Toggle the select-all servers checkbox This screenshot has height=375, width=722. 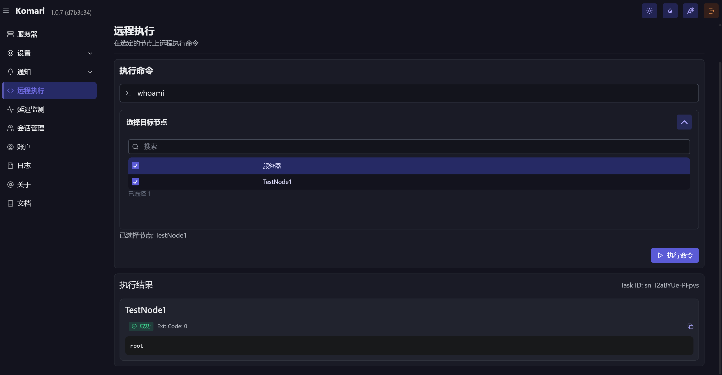pos(135,166)
